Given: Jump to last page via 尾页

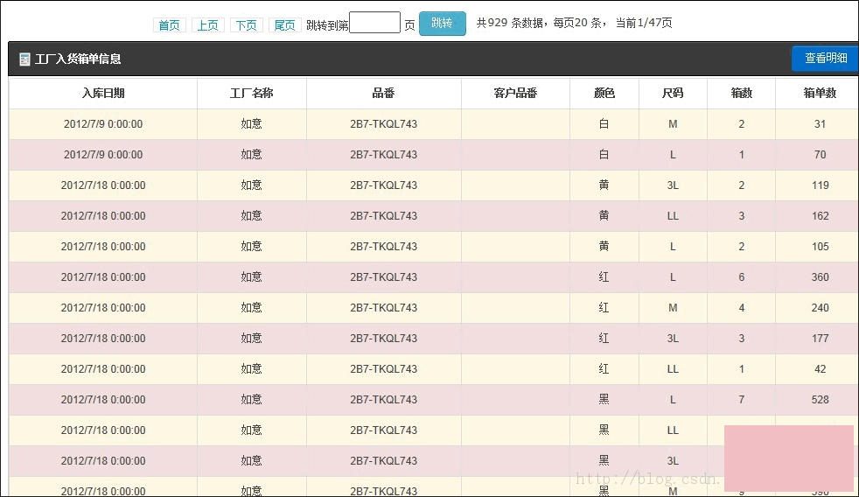Looking at the screenshot, I should pyautogui.click(x=284, y=25).
